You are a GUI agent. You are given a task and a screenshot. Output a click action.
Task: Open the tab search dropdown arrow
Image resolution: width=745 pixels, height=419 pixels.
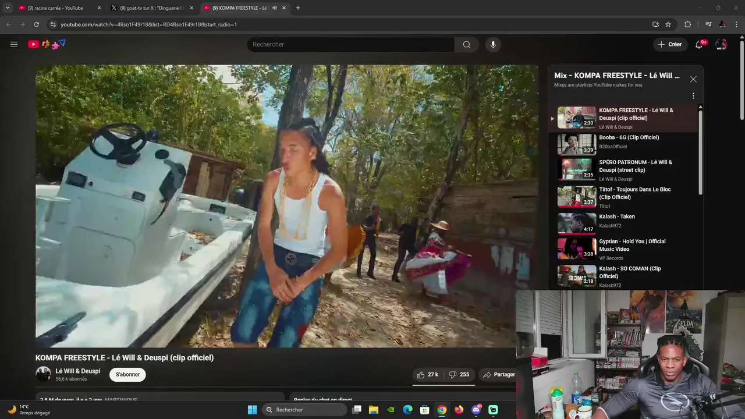pyautogui.click(x=8, y=8)
